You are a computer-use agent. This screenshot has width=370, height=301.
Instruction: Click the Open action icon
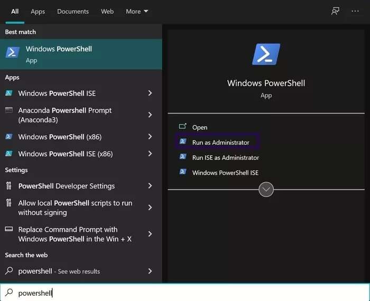click(183, 127)
